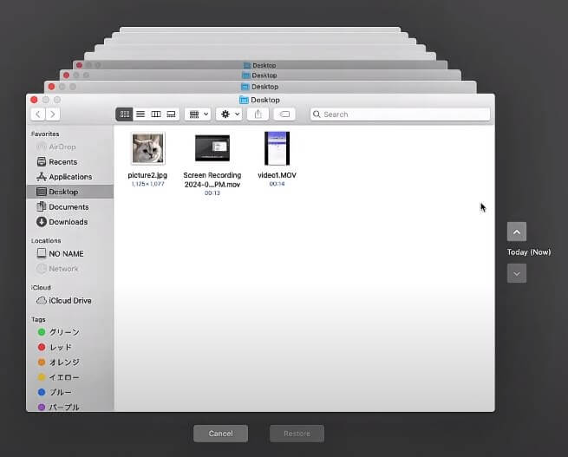Select the yellow イエロー tag
Viewport: 568px width, 457px height.
pyautogui.click(x=70, y=377)
